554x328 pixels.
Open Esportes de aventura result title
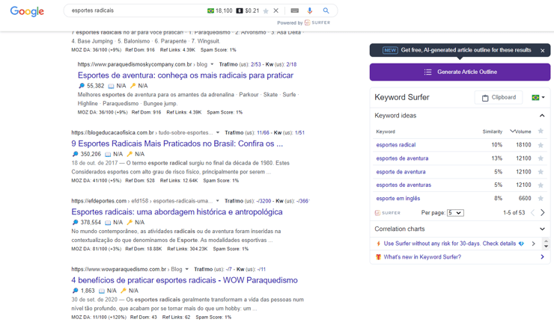coord(186,75)
